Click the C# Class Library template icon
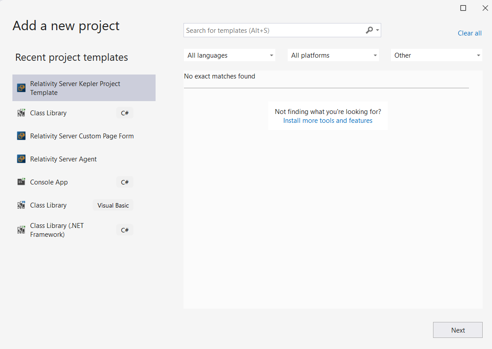492x349 pixels. pyautogui.click(x=21, y=113)
